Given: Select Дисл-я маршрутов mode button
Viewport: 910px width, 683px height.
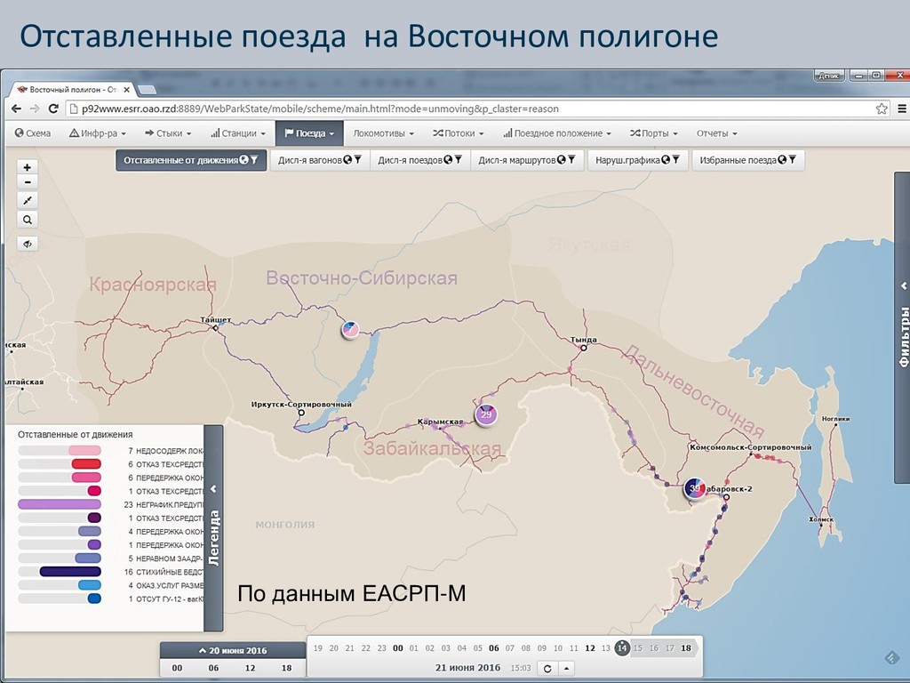Looking at the screenshot, I should (526, 160).
